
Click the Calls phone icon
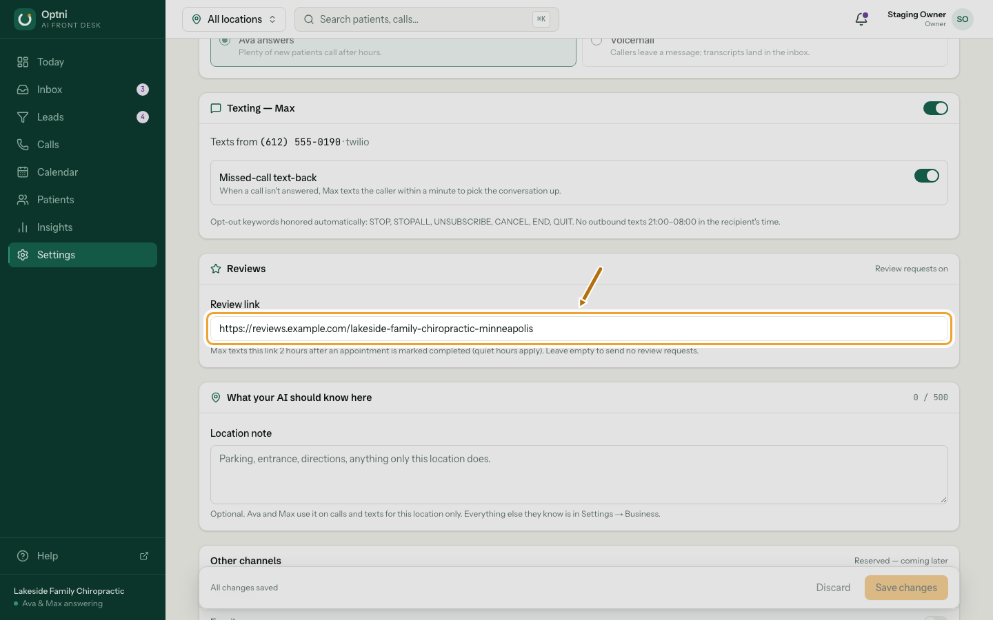23,145
